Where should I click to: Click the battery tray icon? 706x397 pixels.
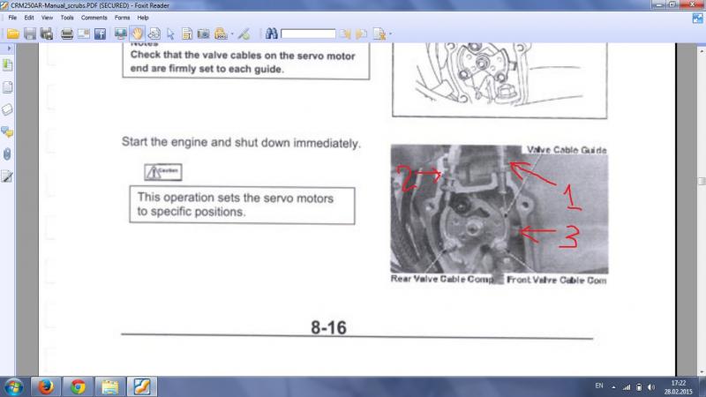[639, 387]
